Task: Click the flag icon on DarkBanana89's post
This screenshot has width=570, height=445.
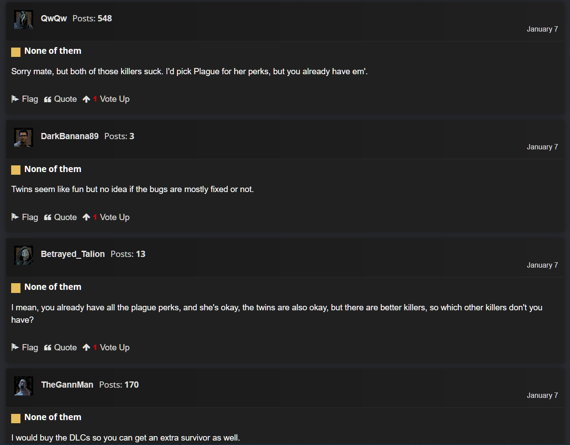Action: [15, 217]
